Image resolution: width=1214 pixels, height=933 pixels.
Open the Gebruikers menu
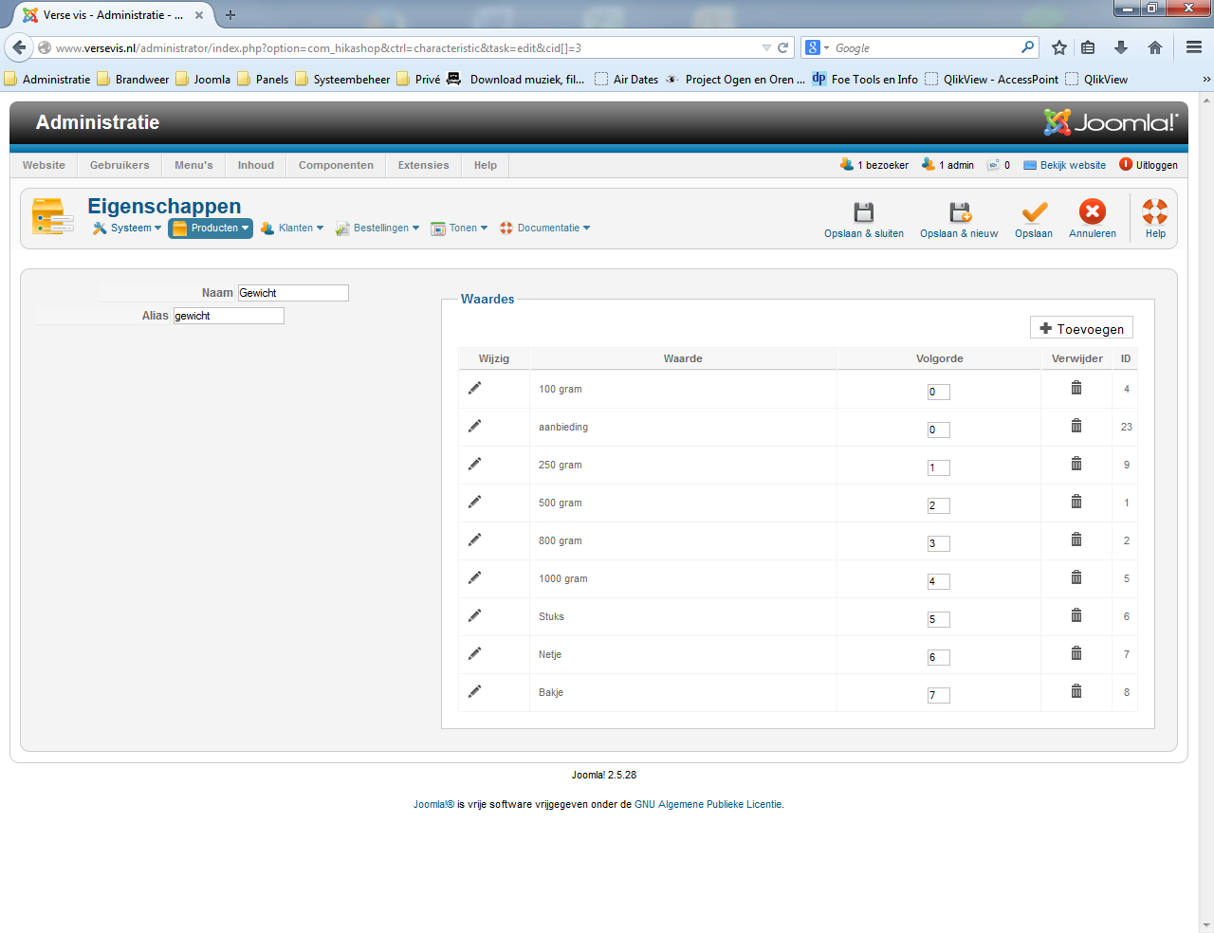coord(120,165)
